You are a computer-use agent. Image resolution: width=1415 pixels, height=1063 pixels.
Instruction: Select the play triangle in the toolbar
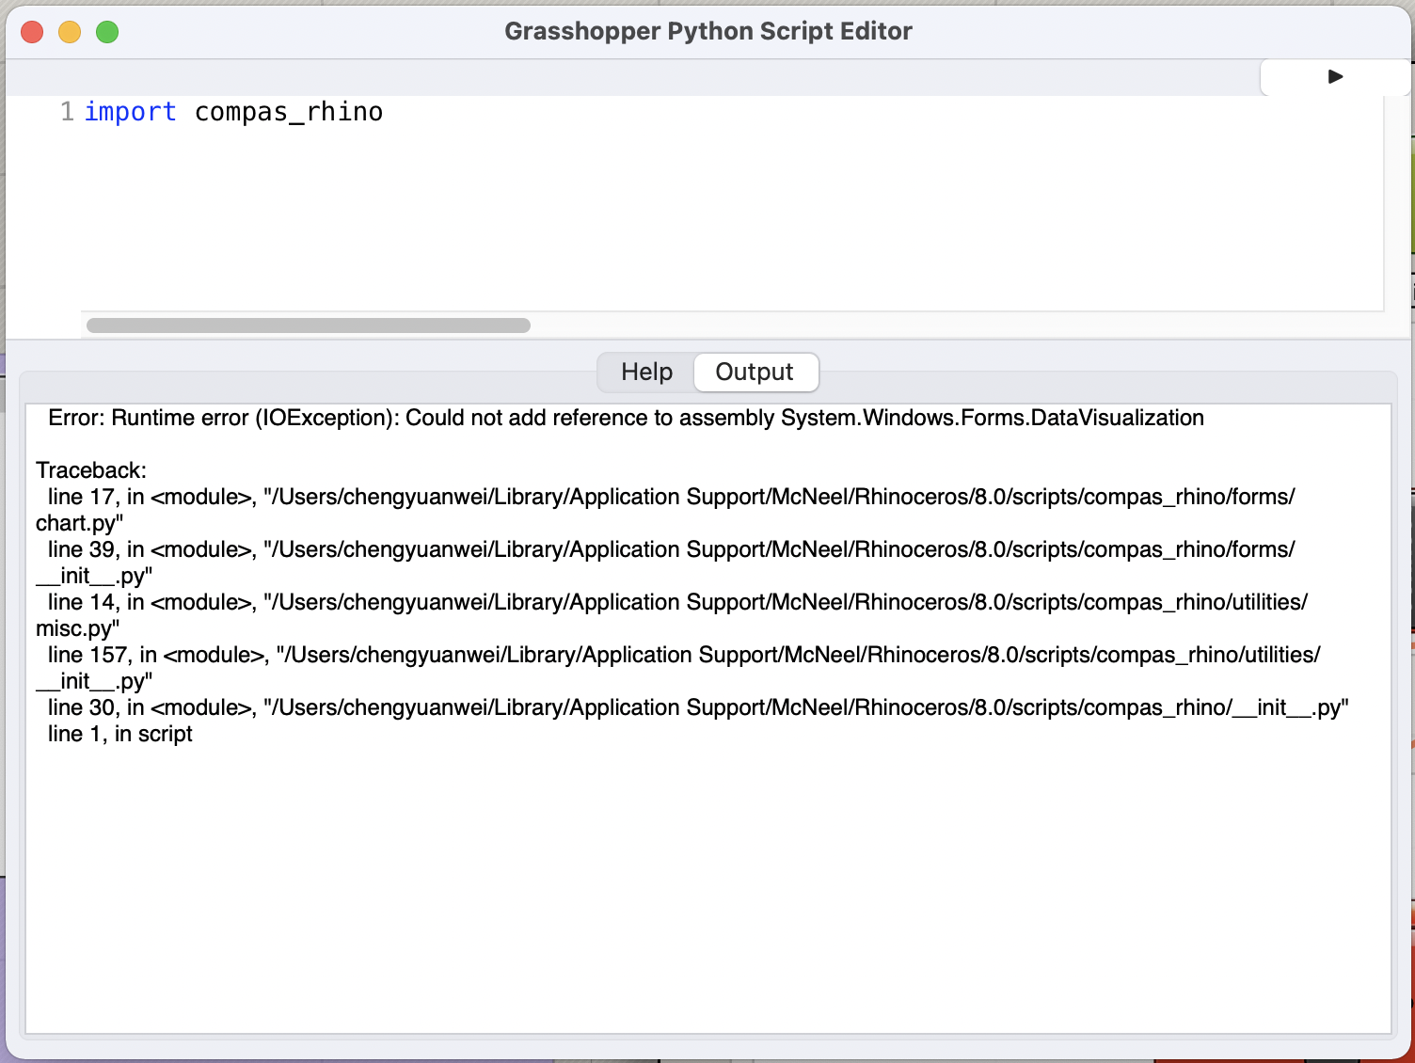point(1335,77)
